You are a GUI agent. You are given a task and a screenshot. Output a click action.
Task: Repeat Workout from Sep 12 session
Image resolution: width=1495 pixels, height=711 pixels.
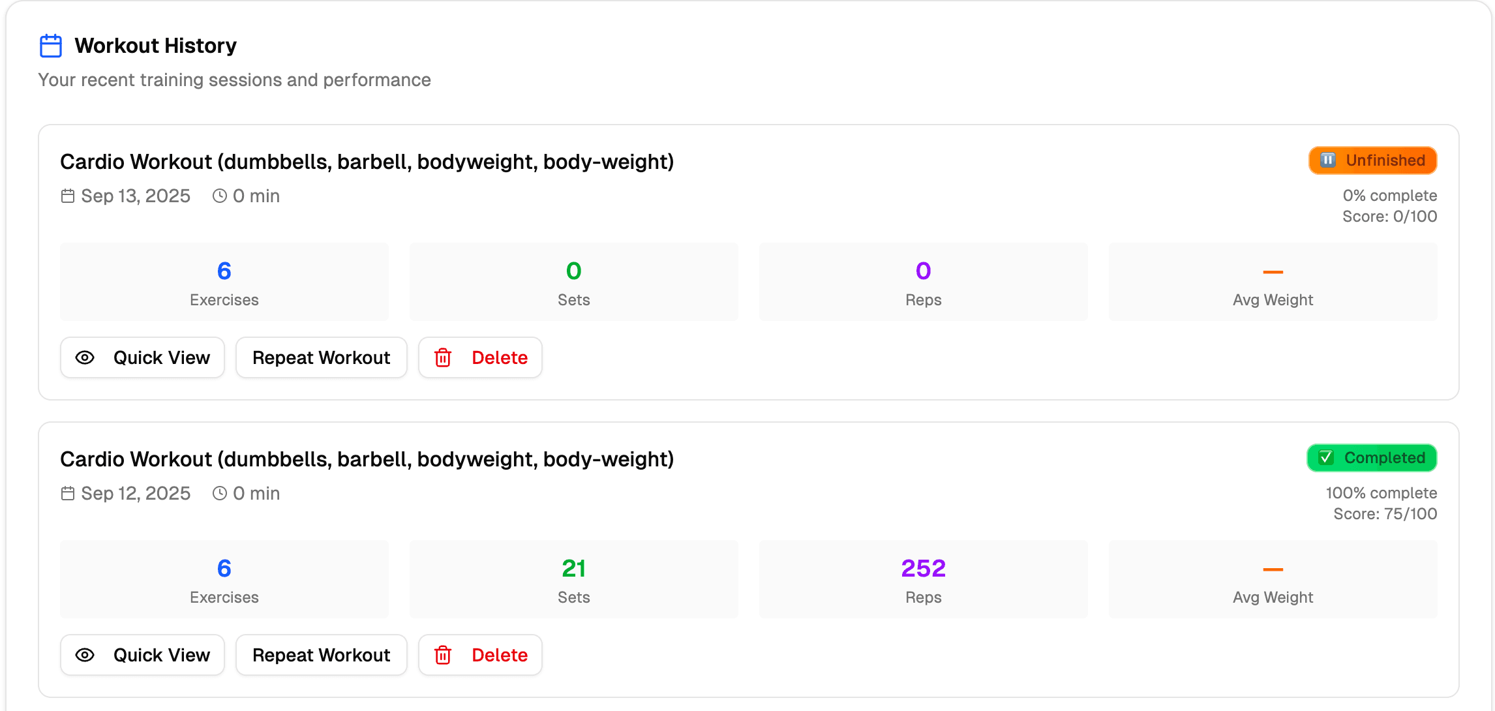point(321,655)
